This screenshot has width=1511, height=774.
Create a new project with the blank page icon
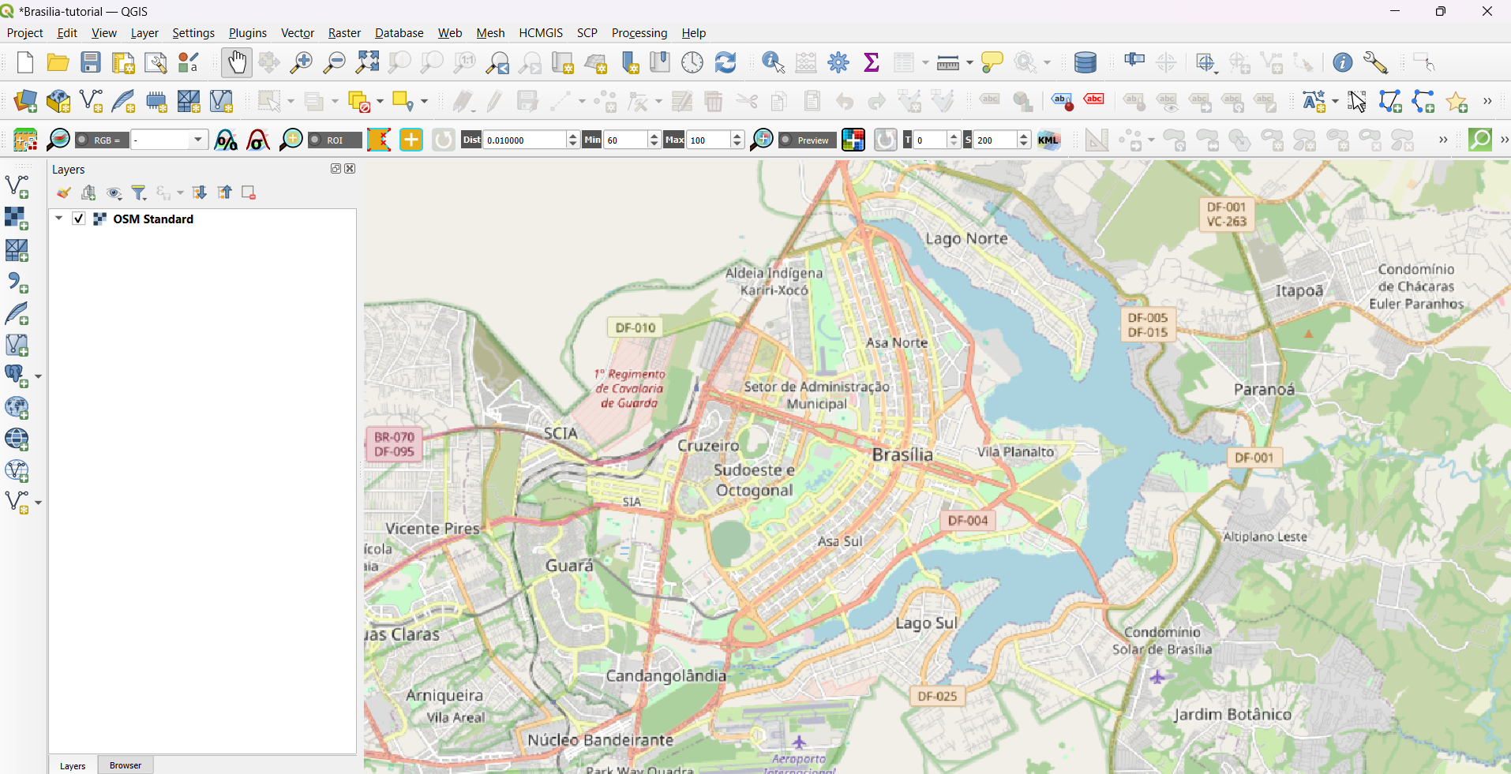(x=25, y=62)
